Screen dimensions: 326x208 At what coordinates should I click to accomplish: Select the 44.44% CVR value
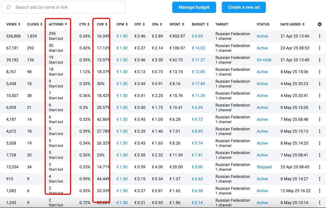point(103,179)
